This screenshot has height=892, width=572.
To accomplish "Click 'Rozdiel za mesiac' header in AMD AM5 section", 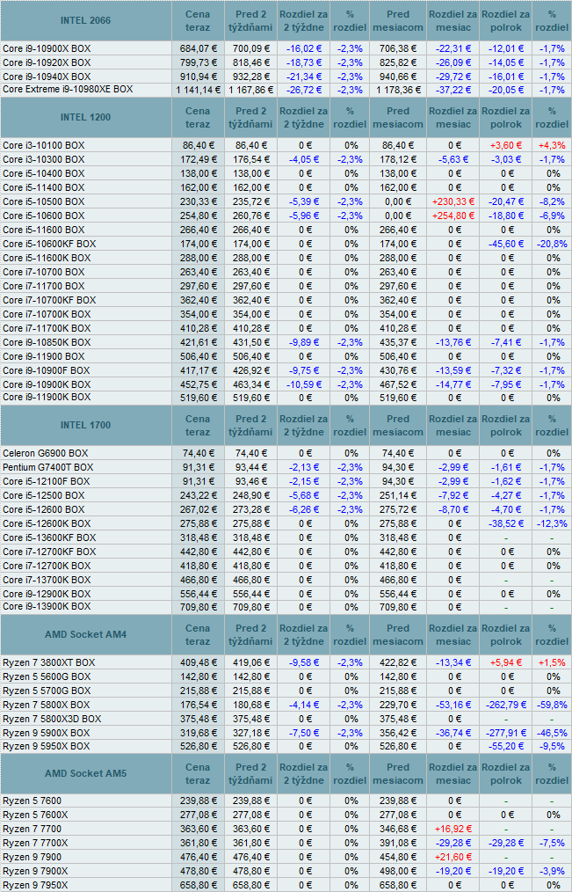I will [453, 773].
